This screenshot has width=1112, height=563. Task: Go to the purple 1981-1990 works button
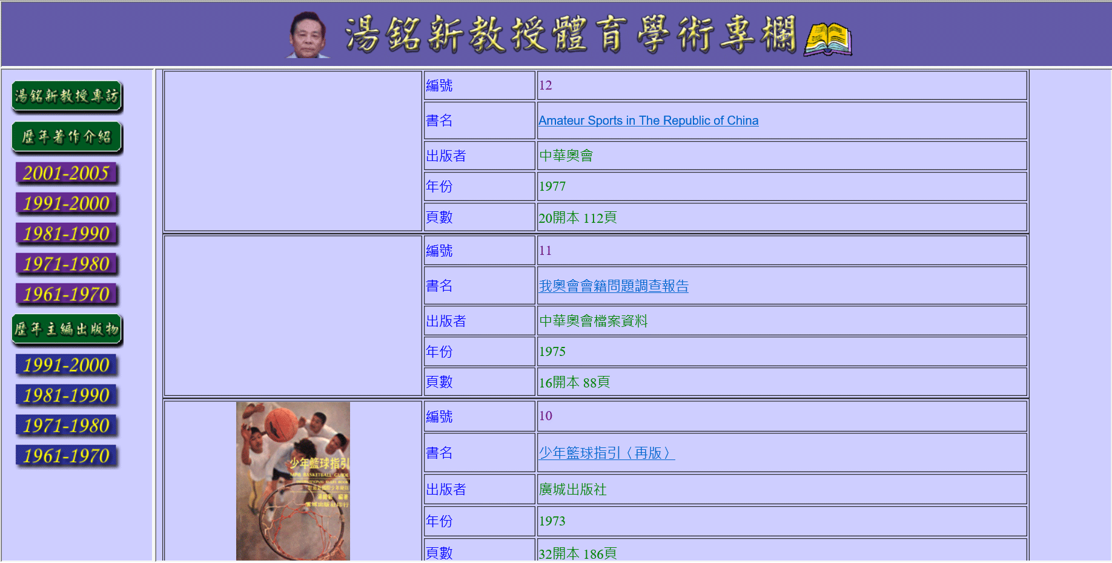pos(67,234)
